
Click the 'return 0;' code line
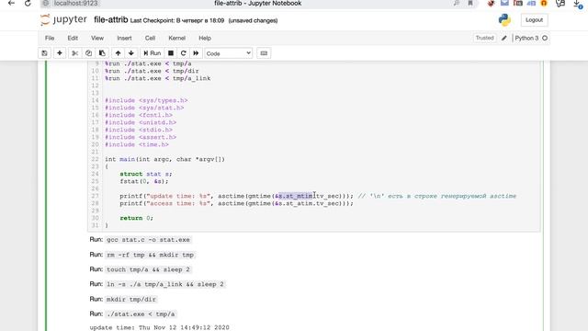(137, 218)
